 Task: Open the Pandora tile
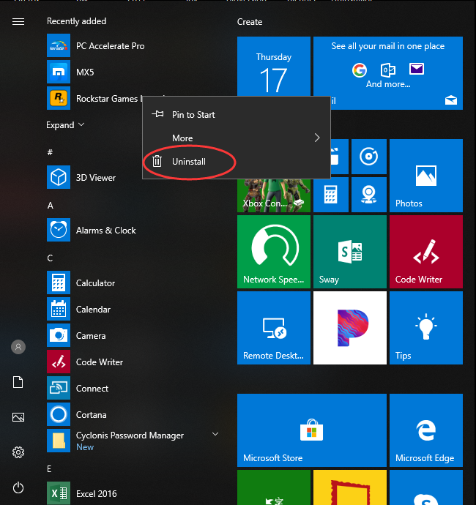(x=350, y=328)
